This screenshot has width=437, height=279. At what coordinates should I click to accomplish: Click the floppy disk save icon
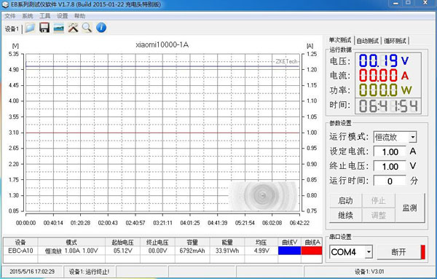point(44,28)
